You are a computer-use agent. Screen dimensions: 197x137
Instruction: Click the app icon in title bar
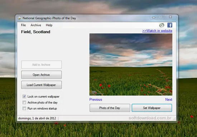click(19, 18)
